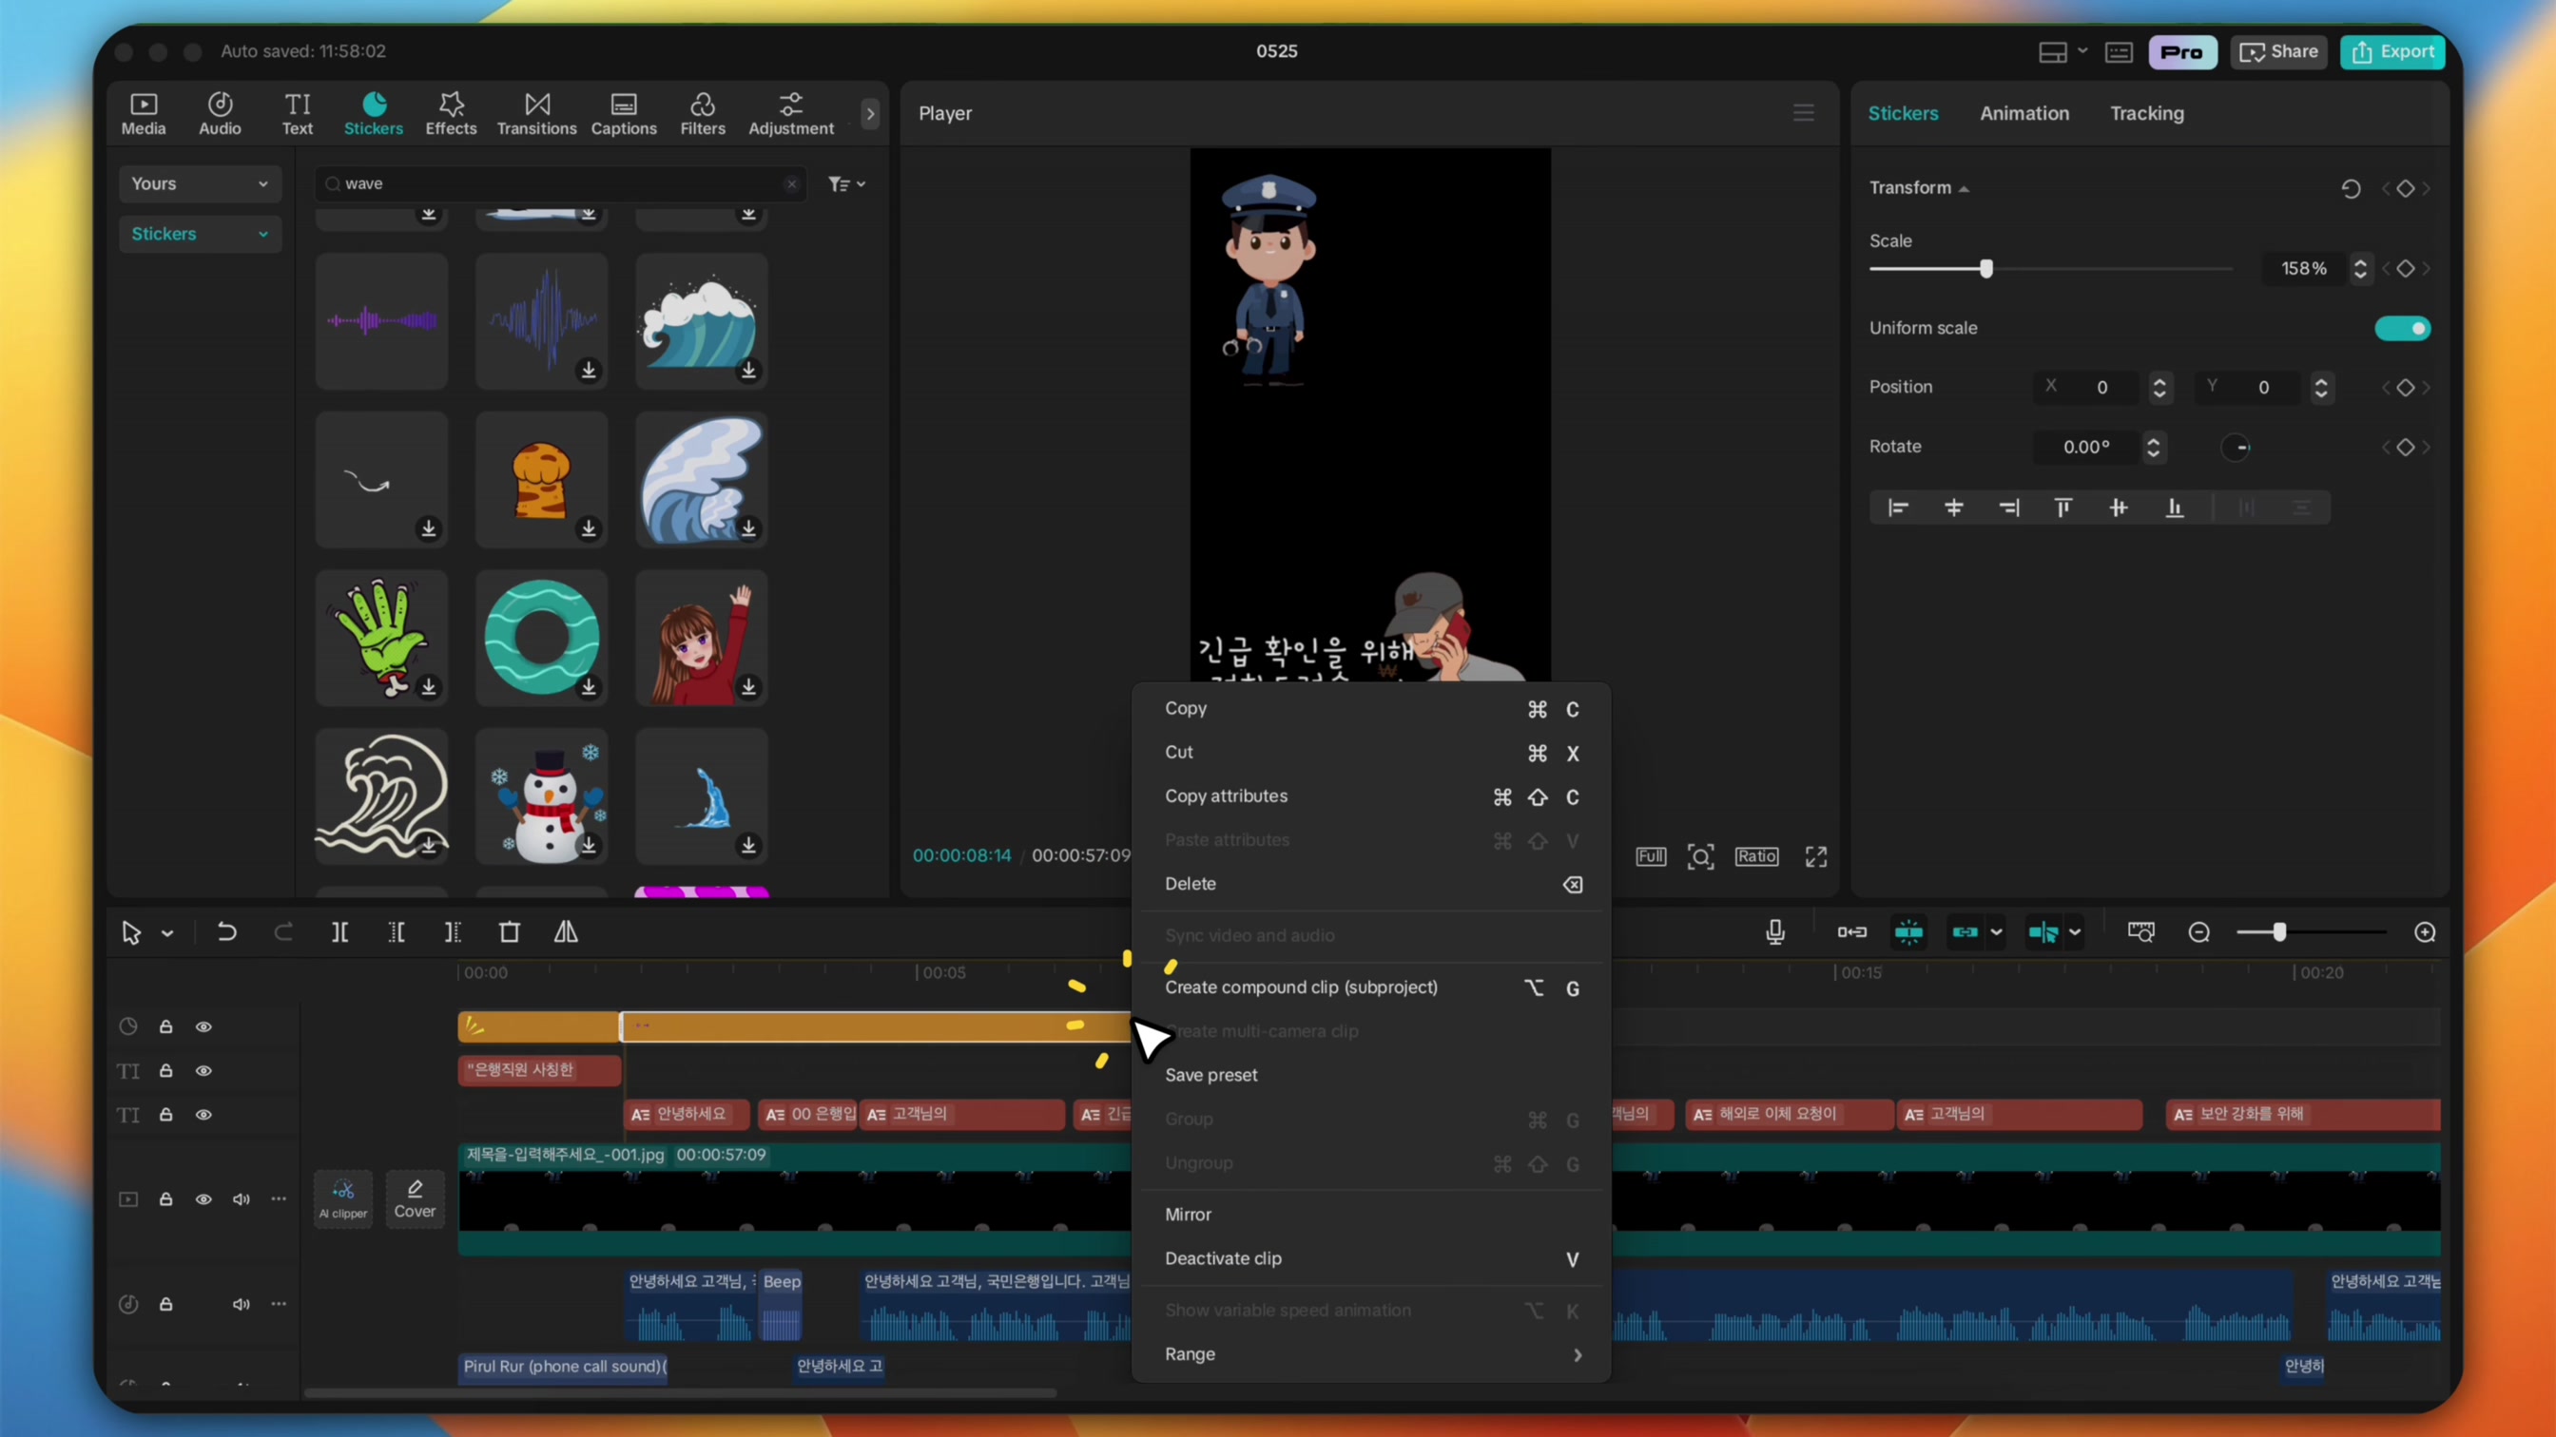2556x1437 pixels.
Task: Hide the second text track
Action: coord(203,1115)
